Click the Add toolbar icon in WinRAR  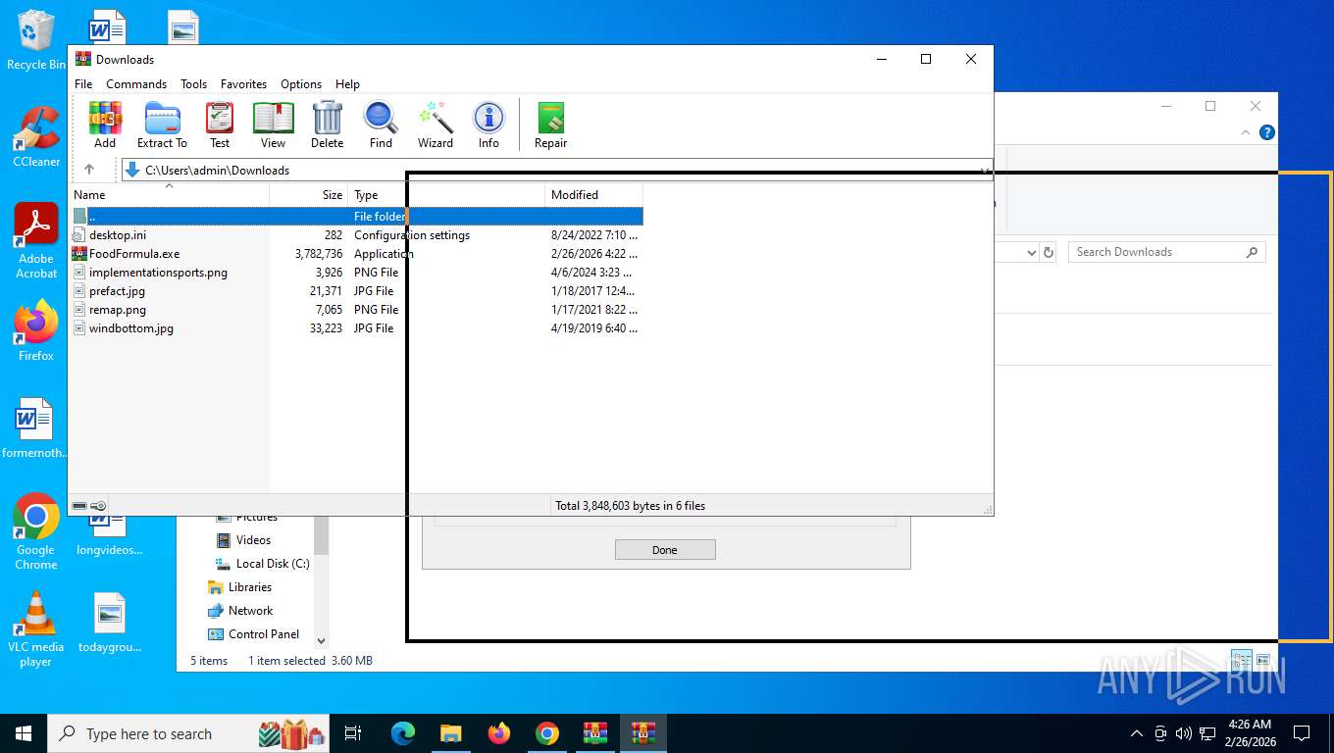point(105,125)
